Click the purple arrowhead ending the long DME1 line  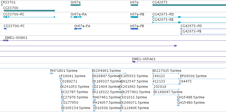tap(176, 46)
